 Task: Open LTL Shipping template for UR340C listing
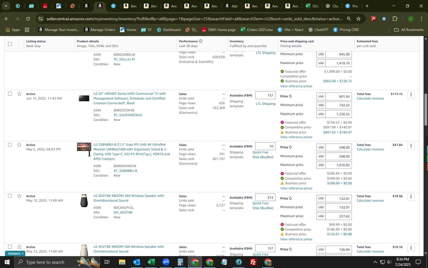point(266,104)
